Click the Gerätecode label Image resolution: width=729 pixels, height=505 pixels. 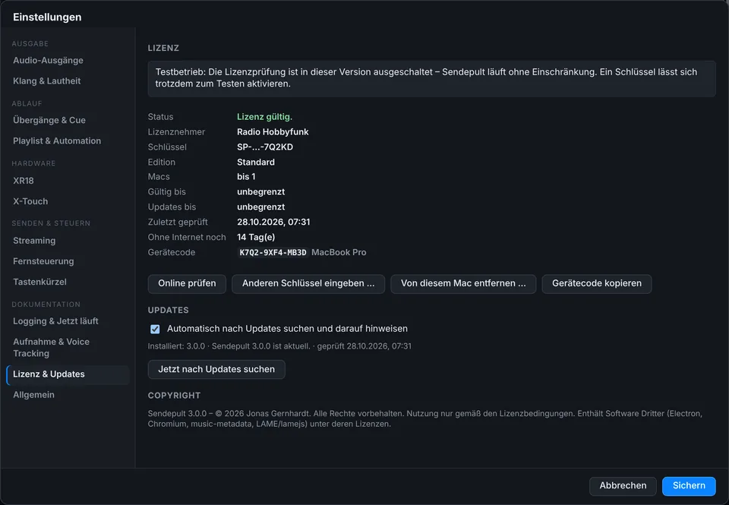pyautogui.click(x=172, y=252)
